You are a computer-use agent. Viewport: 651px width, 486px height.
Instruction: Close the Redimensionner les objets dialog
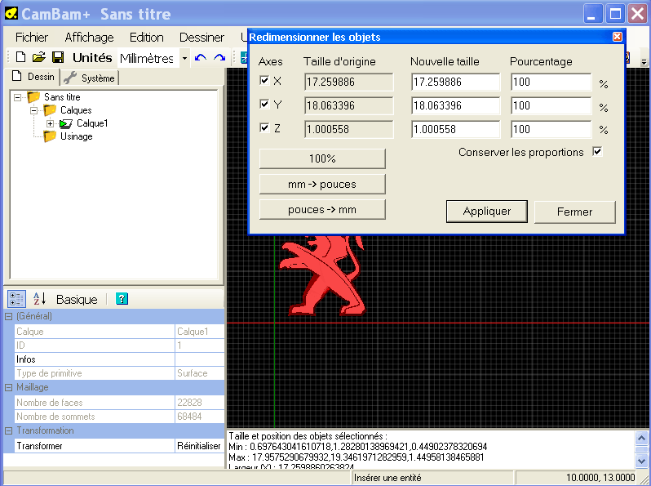pos(618,37)
